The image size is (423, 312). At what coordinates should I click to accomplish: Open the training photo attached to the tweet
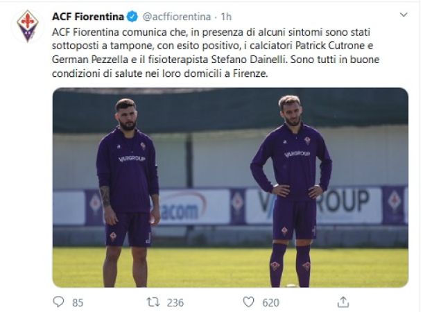point(230,187)
